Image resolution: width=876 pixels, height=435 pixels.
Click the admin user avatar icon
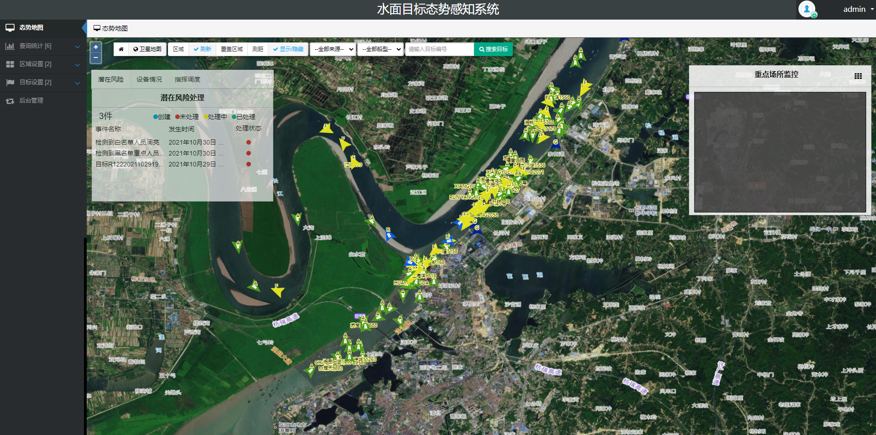(807, 9)
